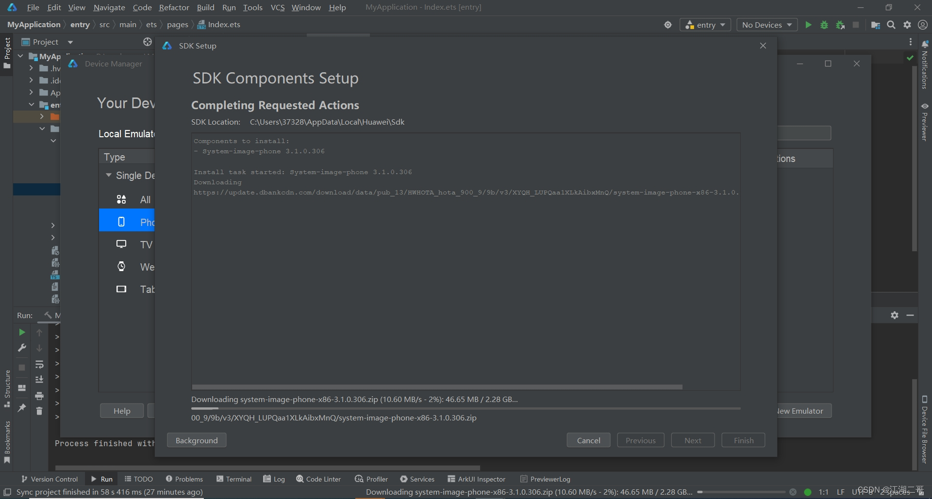Open the Code Linter tab
The height and width of the screenshot is (499, 932).
coord(318,479)
